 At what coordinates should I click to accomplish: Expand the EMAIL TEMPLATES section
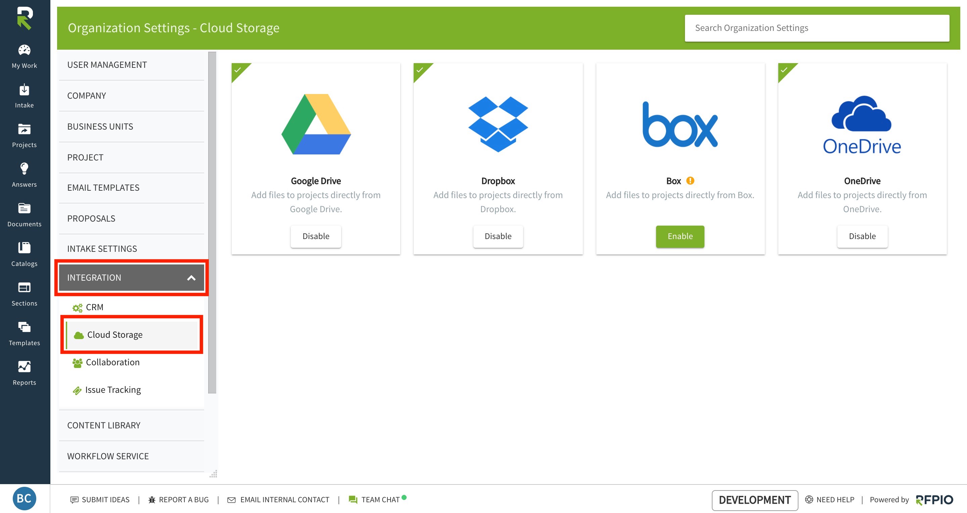tap(131, 188)
